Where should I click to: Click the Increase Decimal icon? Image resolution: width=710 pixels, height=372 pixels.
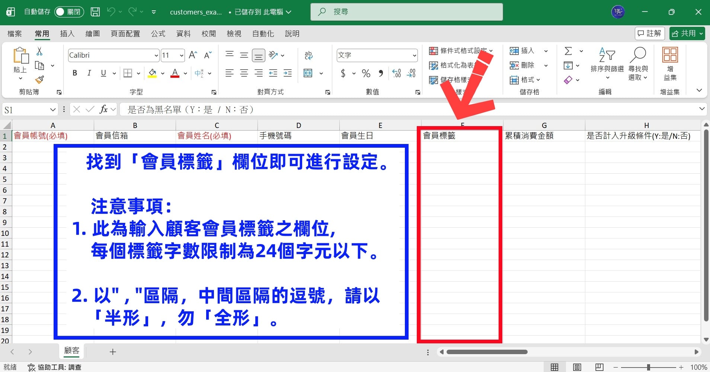pos(397,73)
